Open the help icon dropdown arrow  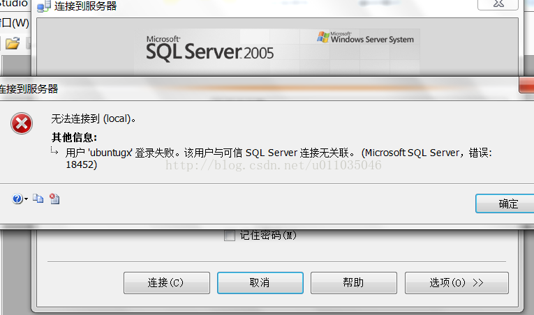27,199
